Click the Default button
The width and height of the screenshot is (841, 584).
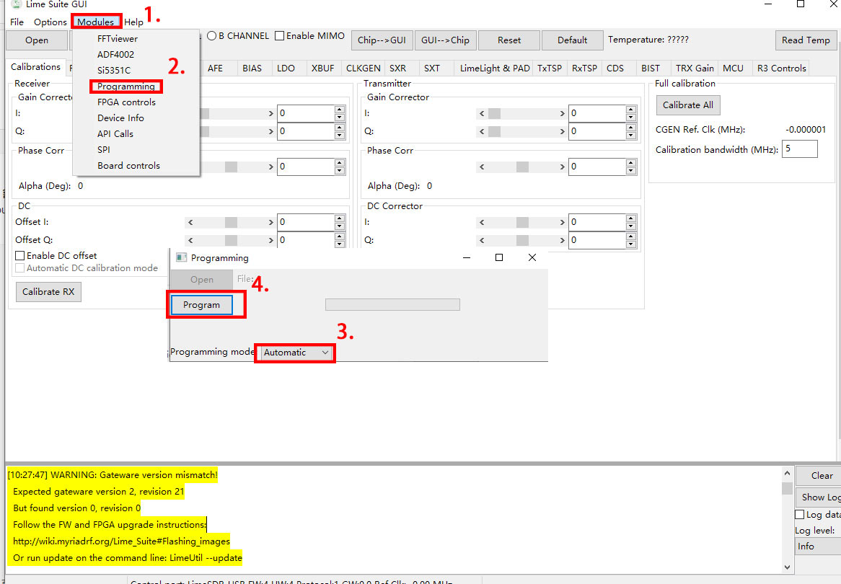pos(572,40)
